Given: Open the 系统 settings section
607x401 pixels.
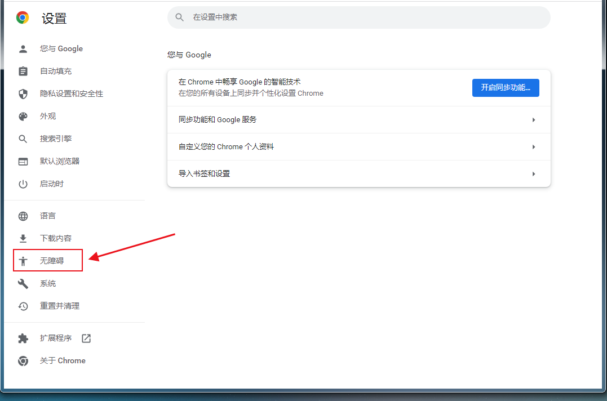Looking at the screenshot, I should [48, 284].
